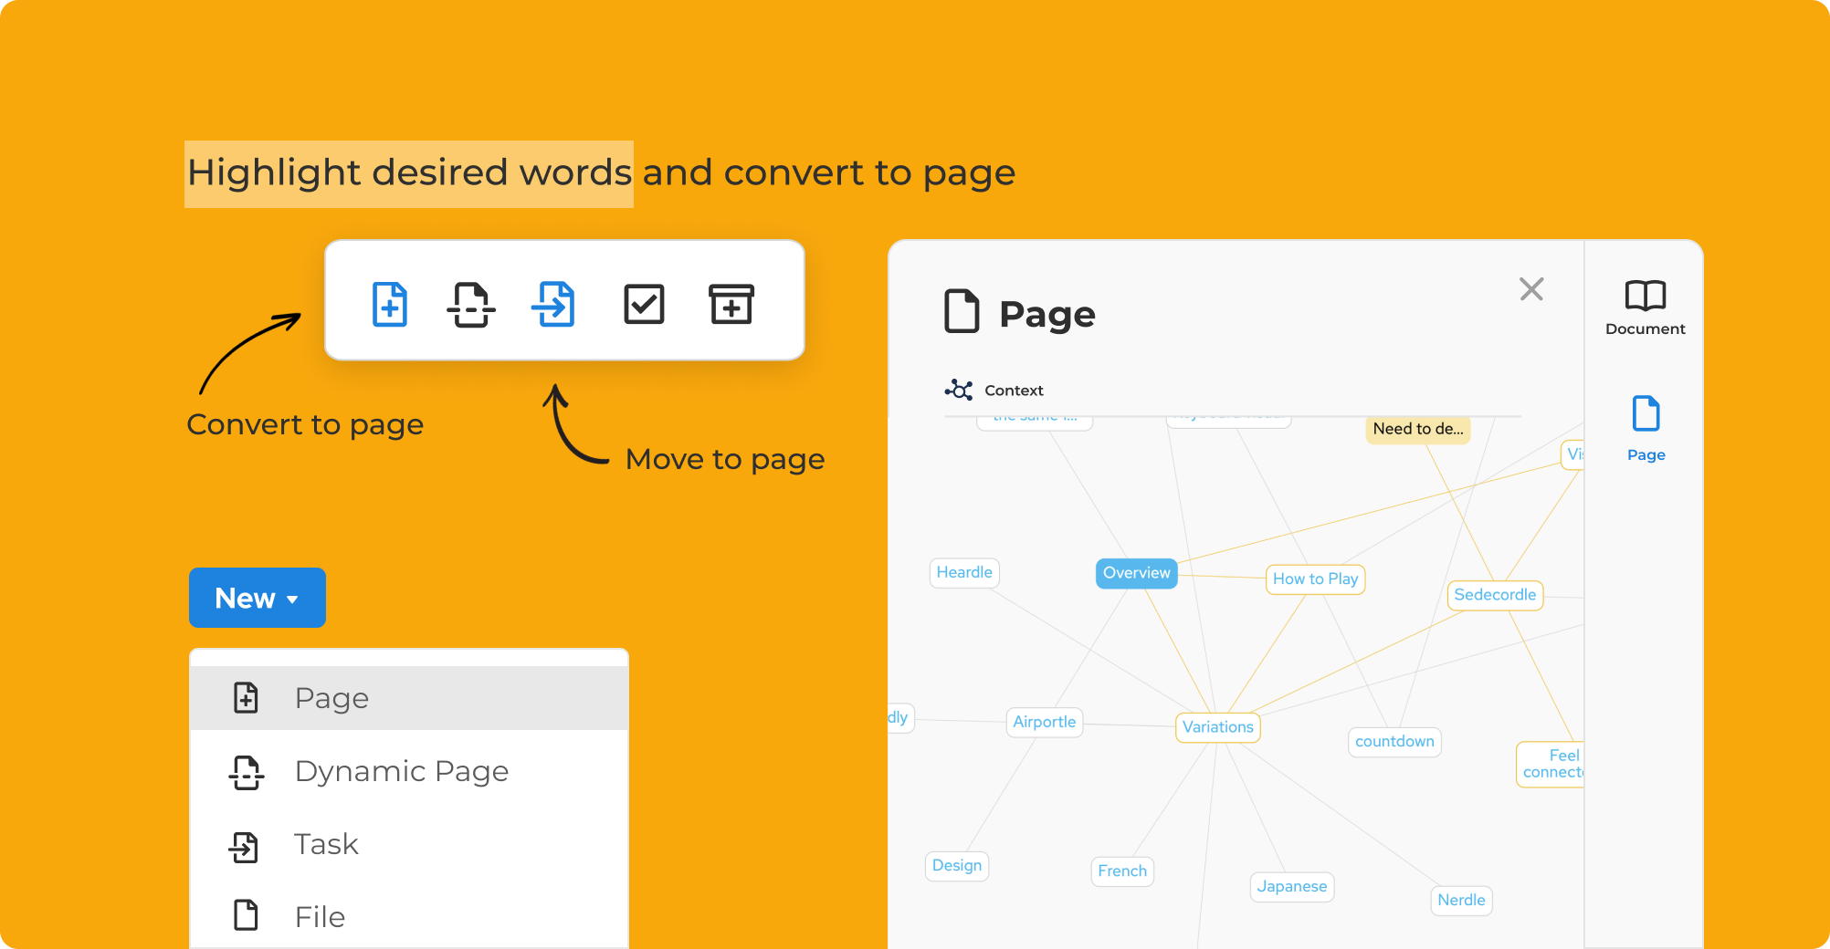Click the page icon beside Page title
This screenshot has width=1830, height=949.
[x=962, y=312]
